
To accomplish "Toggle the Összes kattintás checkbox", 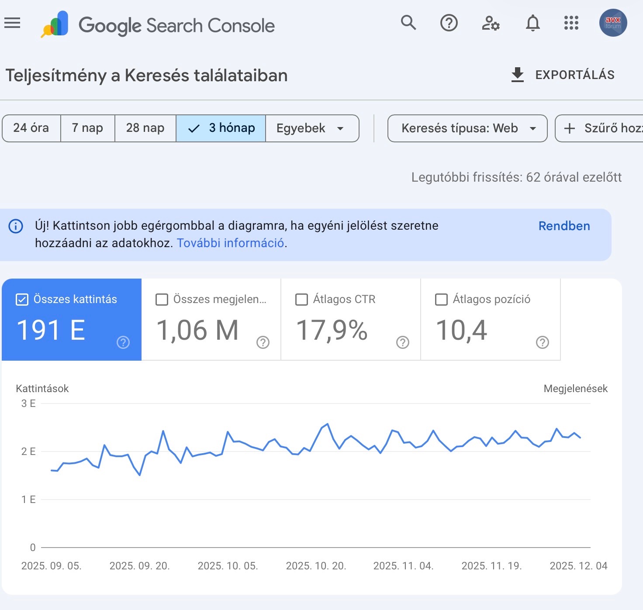I will pos(22,300).
